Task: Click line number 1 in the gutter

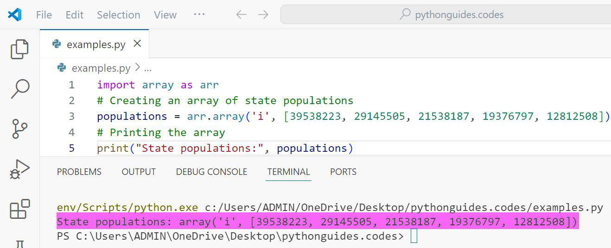Action: [x=71, y=85]
